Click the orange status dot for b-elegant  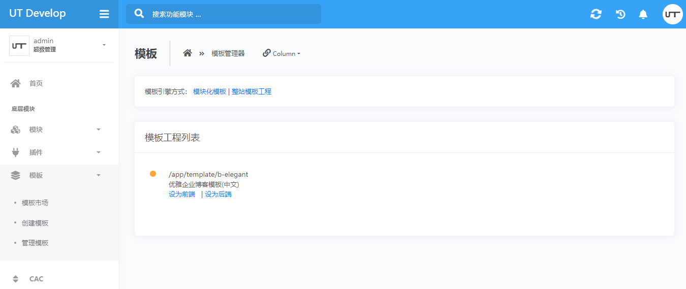pyautogui.click(x=153, y=174)
